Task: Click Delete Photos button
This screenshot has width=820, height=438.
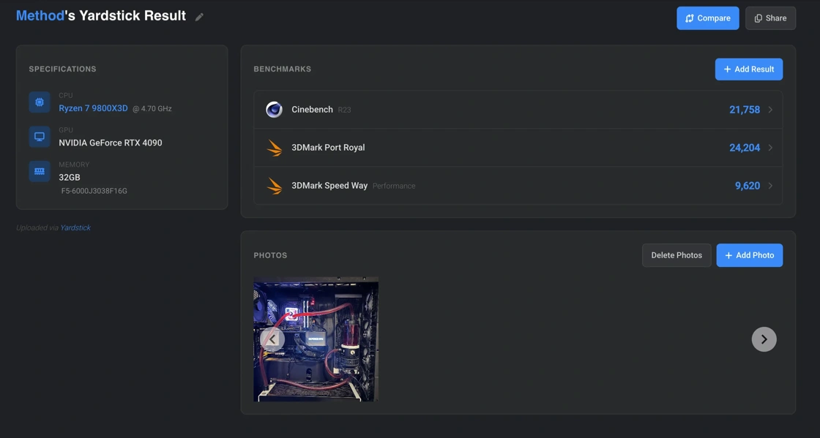Action: pos(676,255)
